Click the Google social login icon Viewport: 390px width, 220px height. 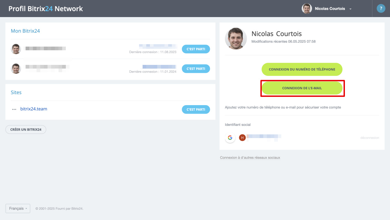[230, 138]
